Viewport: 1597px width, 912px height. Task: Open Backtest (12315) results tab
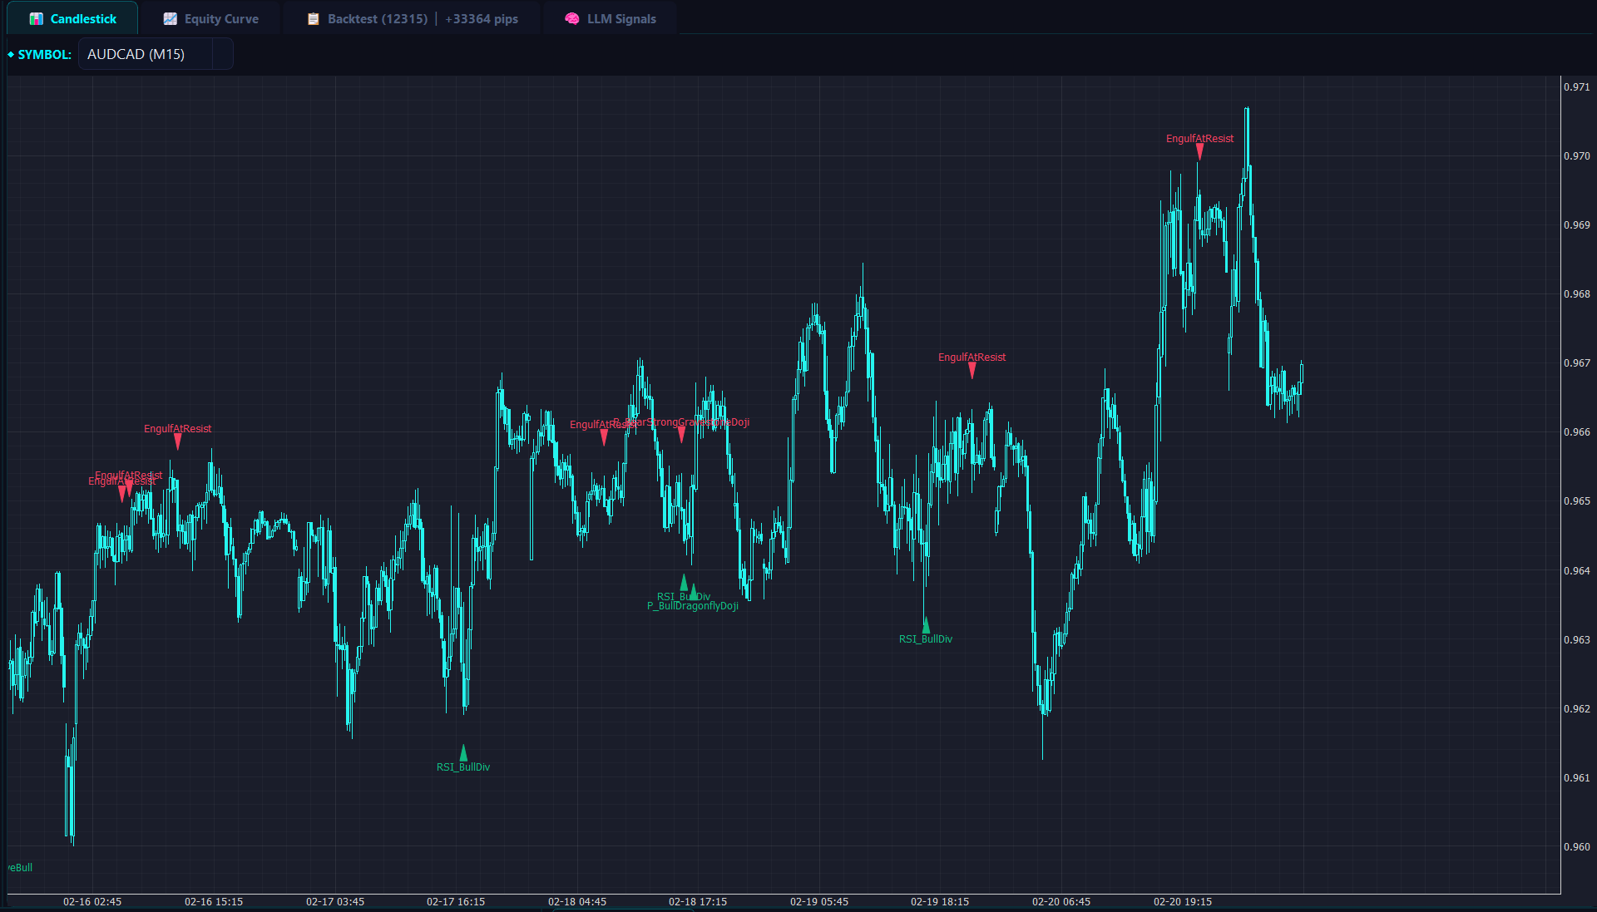point(377,18)
